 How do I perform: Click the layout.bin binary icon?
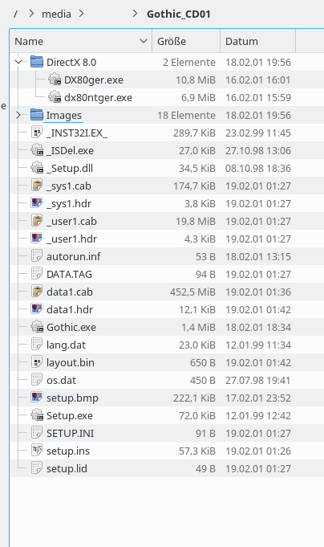tap(37, 362)
